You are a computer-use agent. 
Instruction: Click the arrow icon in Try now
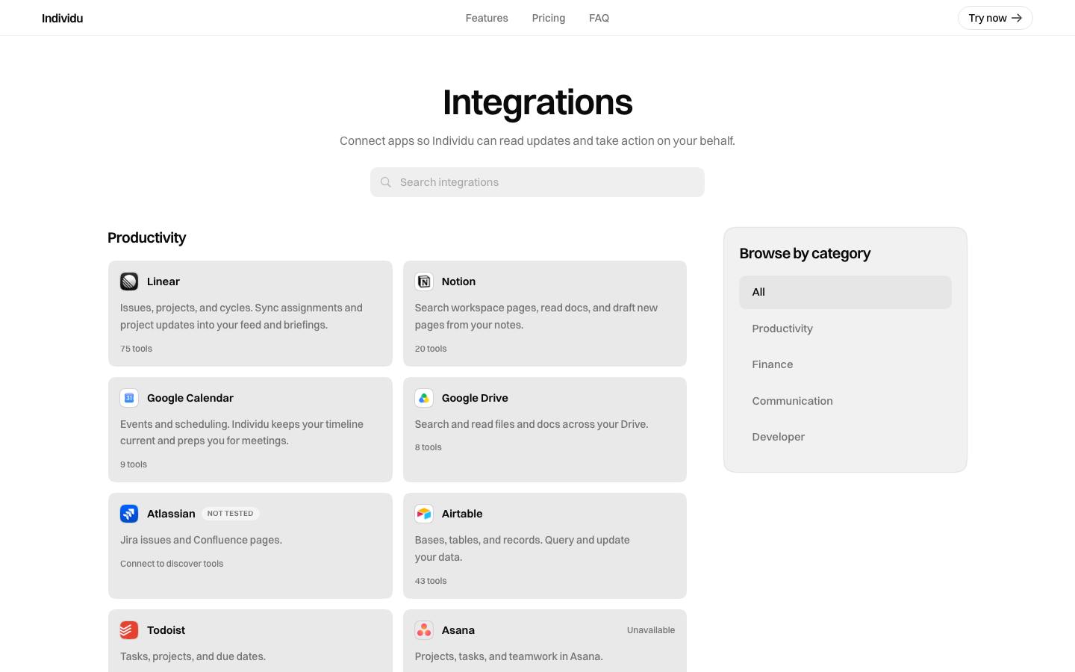tap(1017, 18)
